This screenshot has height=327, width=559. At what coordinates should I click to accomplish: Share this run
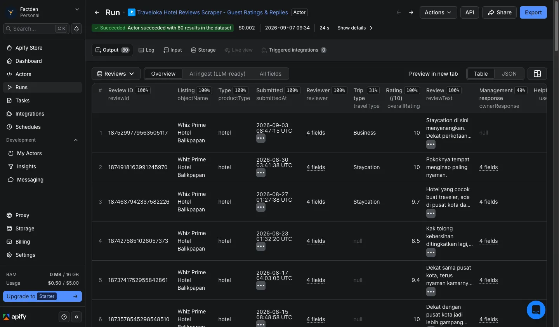coord(500,12)
